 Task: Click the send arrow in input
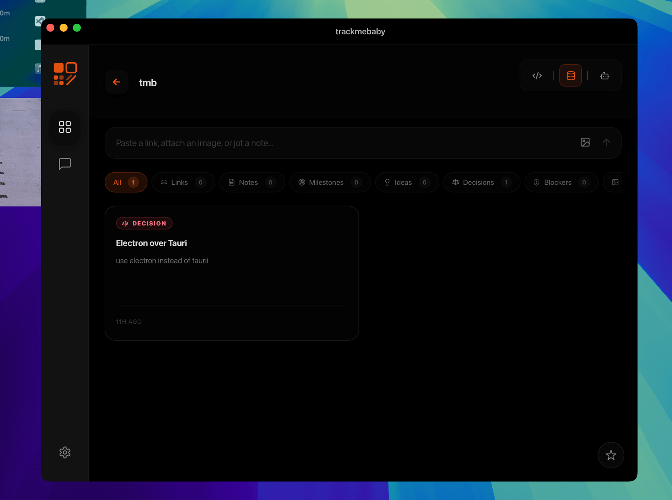click(x=607, y=142)
